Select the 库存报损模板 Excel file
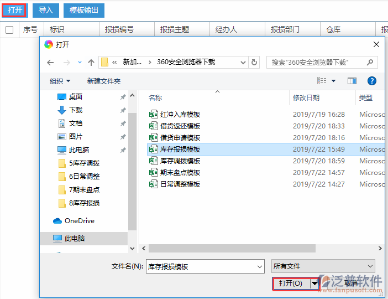 (x=180, y=149)
